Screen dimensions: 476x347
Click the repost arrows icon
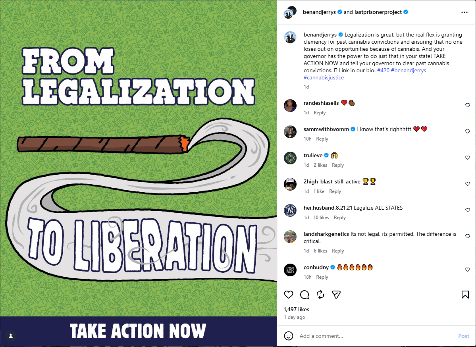pyautogui.click(x=320, y=295)
